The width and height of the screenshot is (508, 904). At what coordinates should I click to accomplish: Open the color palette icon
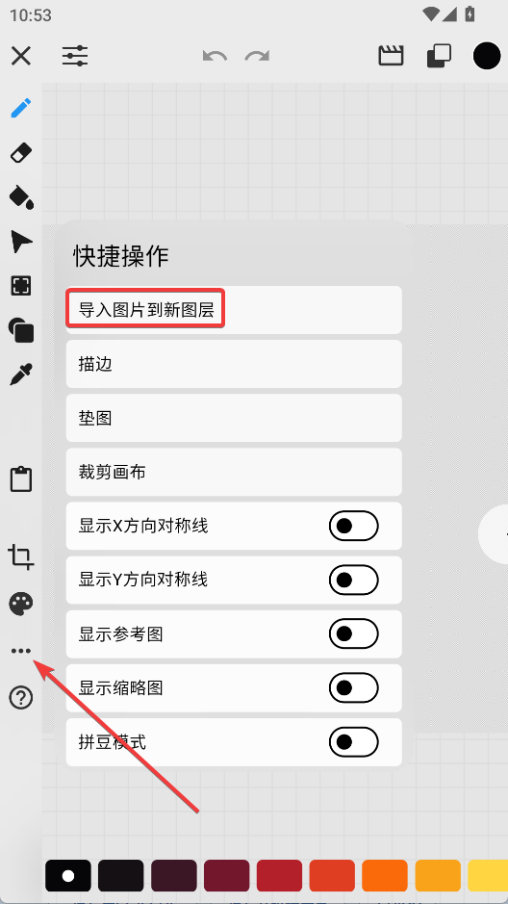[x=21, y=604]
